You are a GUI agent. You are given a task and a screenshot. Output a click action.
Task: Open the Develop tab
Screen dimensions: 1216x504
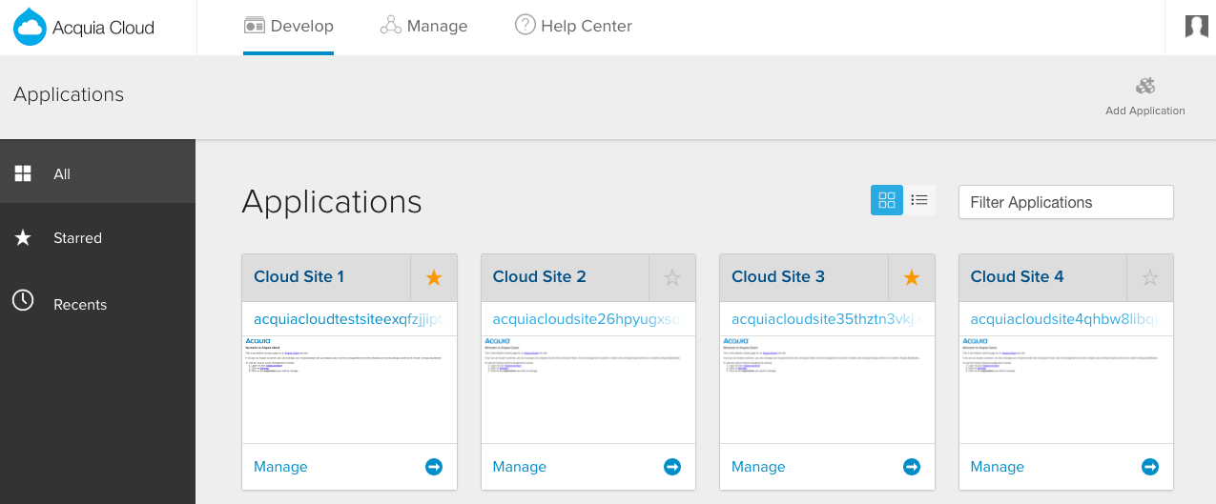tap(288, 27)
